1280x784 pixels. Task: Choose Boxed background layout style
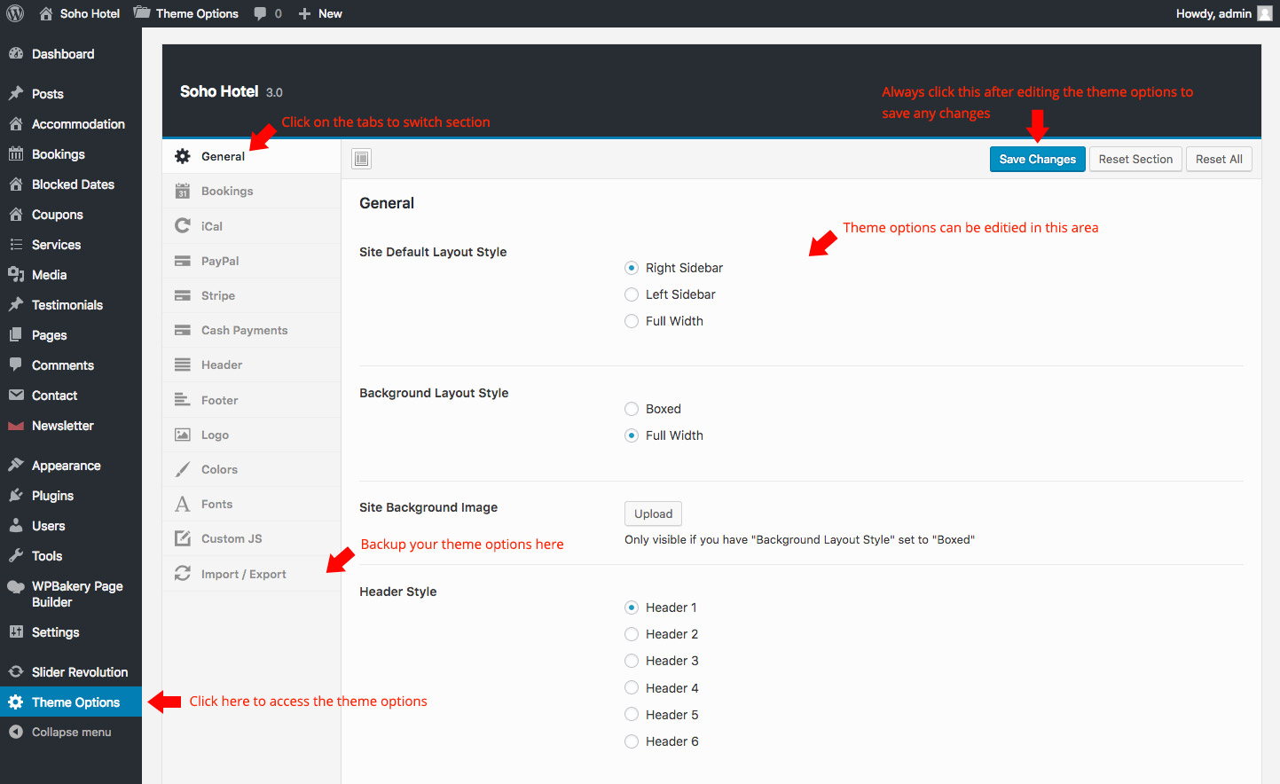coord(632,409)
